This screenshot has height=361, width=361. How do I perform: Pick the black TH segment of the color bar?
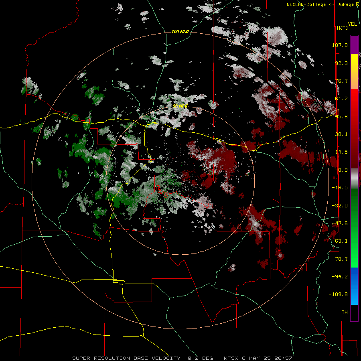[x=354, y=312]
